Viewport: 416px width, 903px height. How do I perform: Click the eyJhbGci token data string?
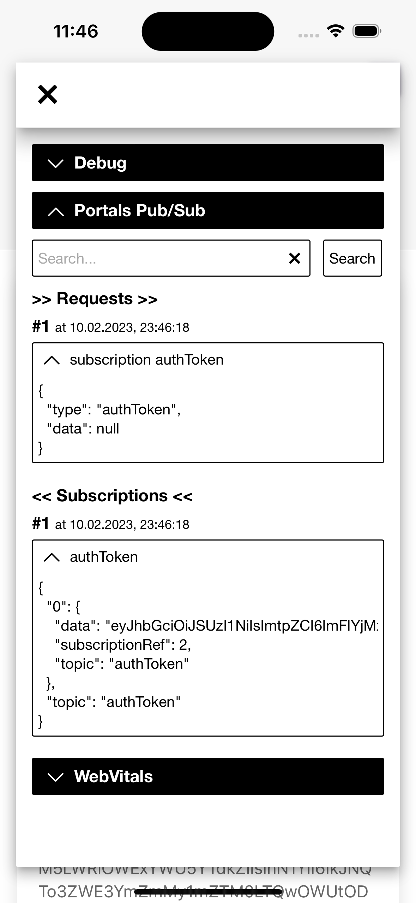coord(243,626)
